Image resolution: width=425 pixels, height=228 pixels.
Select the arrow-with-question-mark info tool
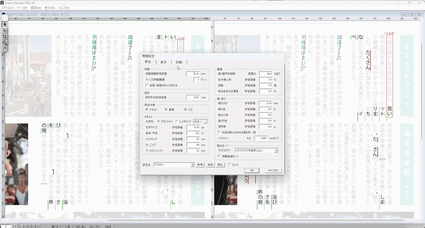tap(5, 31)
